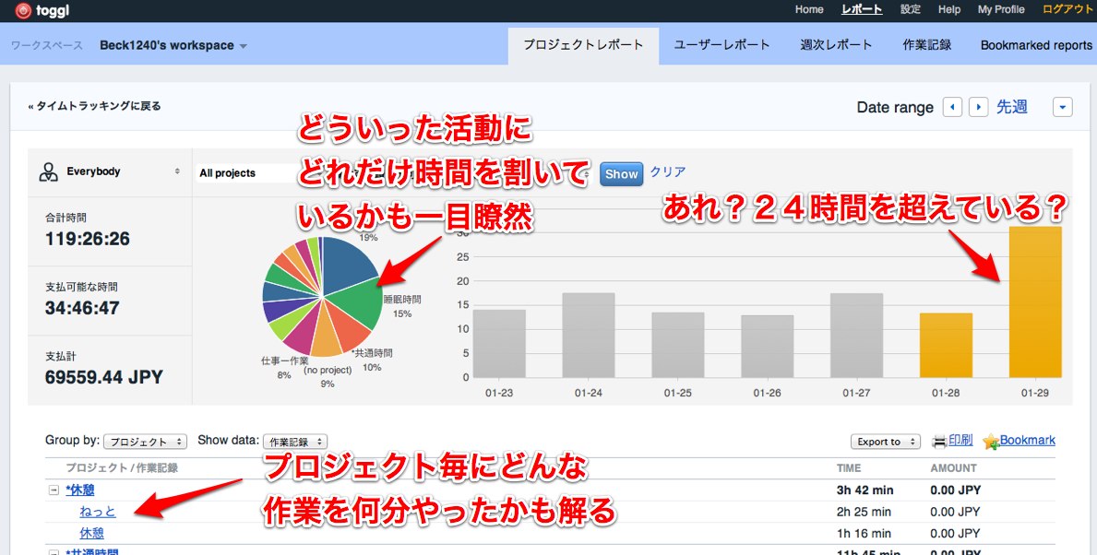This screenshot has width=1097, height=555.
Task: Open the Bookmarked reports tab
Action: tap(1035, 45)
